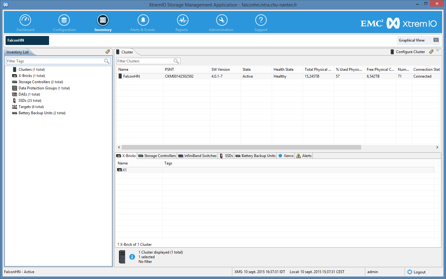446x279 pixels.
Task: Click the Logout link
Action: tap(419, 272)
